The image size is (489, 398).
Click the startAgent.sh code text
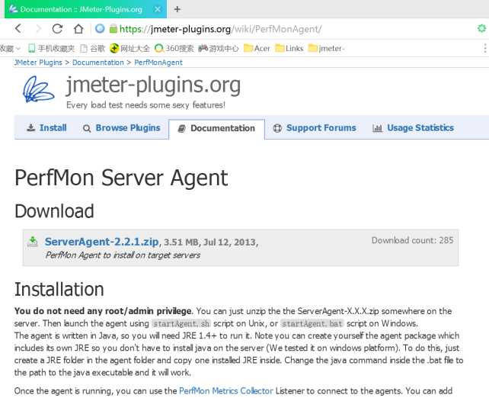[181, 324]
